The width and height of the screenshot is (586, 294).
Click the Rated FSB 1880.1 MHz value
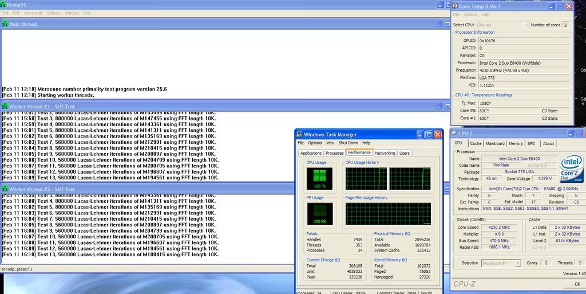click(x=499, y=247)
